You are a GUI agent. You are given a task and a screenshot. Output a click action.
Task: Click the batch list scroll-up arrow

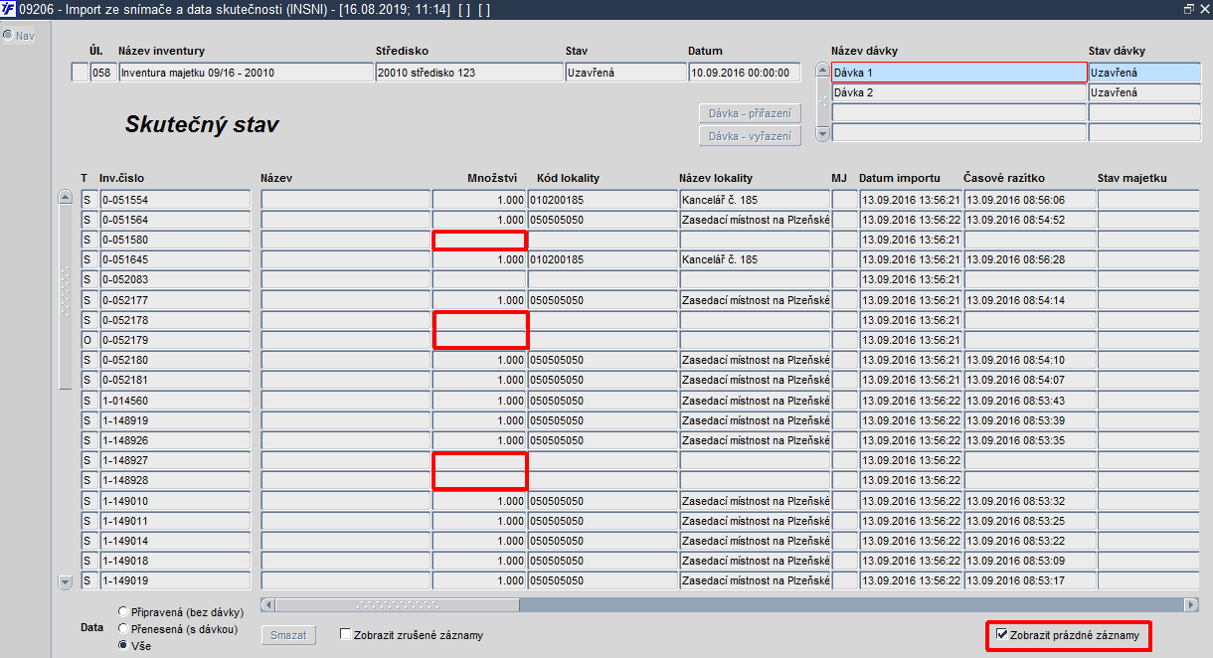[x=821, y=71]
